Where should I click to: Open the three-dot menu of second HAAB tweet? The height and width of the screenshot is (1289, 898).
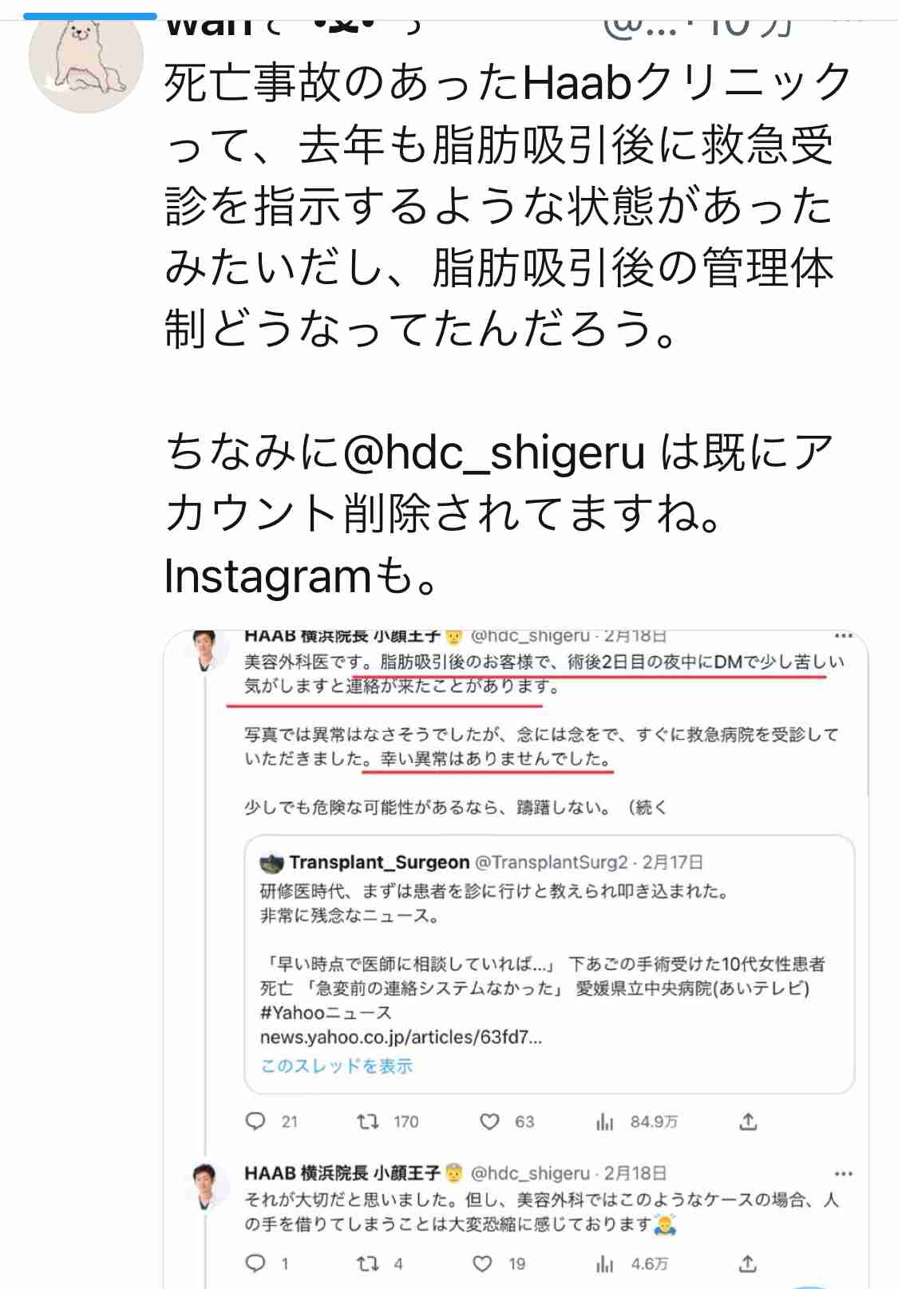[x=844, y=1174]
